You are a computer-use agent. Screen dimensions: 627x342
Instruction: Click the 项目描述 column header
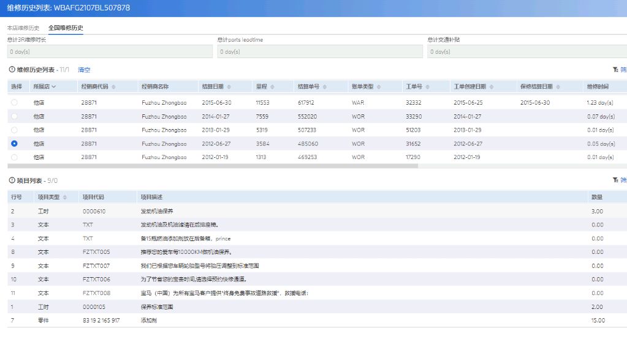click(151, 197)
